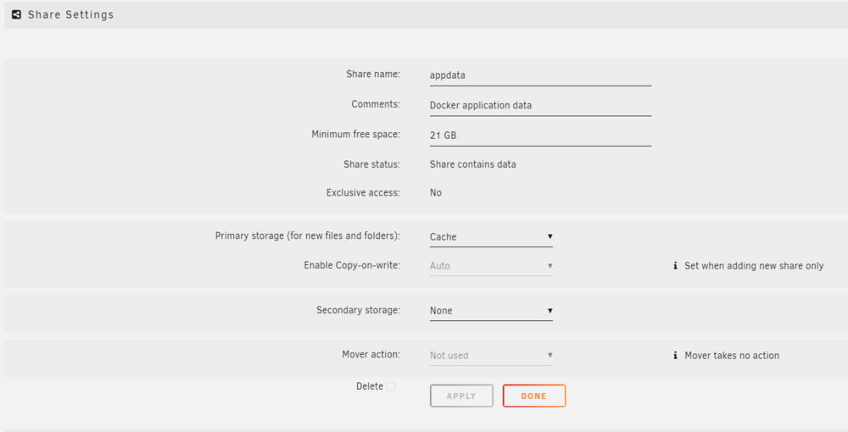Click the 'Mover action:' label
This screenshot has height=432, width=848.
371,354
